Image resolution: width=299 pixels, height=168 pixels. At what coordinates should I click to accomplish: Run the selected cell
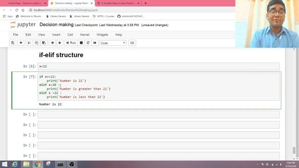pyautogui.click(x=71, y=43)
